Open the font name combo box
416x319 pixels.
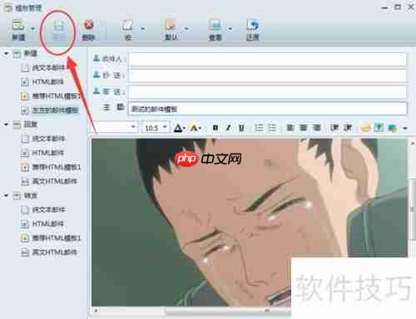[x=114, y=127]
